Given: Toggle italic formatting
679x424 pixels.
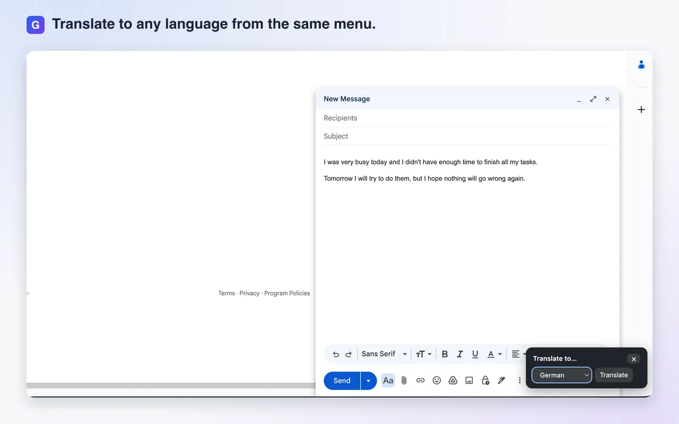Looking at the screenshot, I should pyautogui.click(x=460, y=354).
